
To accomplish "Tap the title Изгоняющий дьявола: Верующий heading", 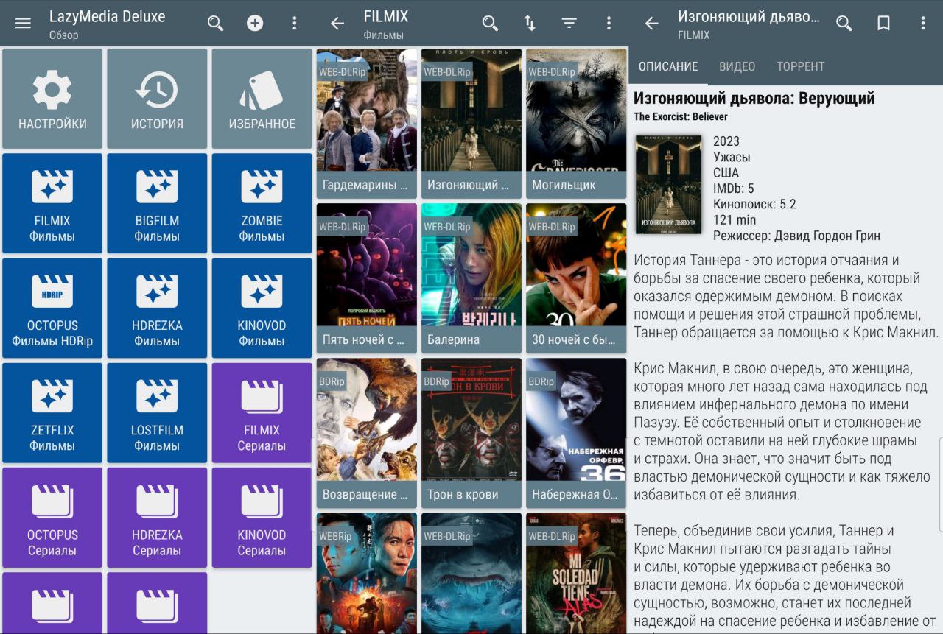I will (x=754, y=98).
